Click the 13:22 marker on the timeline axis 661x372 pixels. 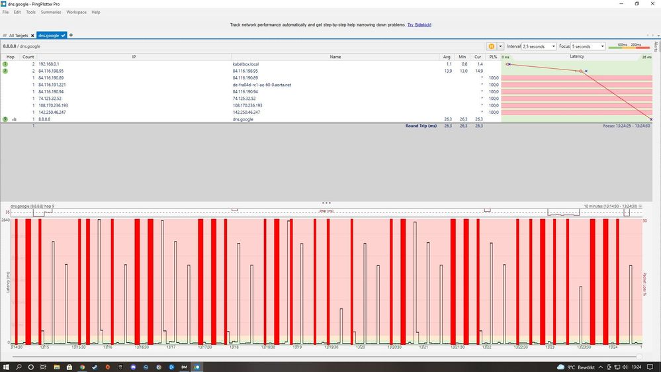click(x=487, y=347)
